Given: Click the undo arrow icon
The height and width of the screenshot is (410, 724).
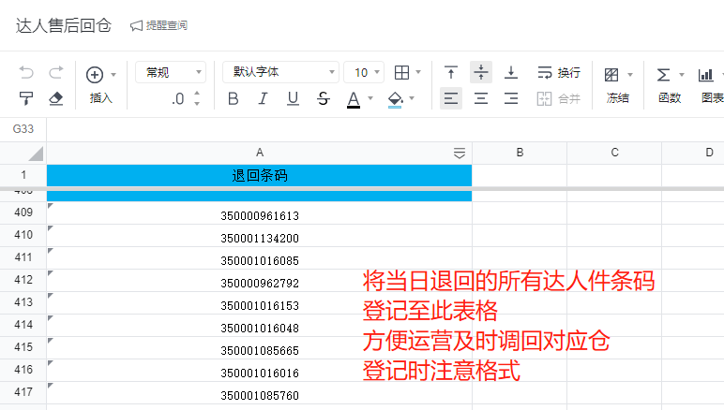Looking at the screenshot, I should click(x=26, y=72).
